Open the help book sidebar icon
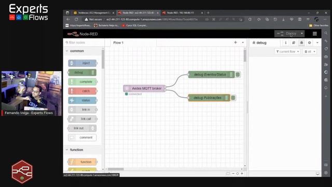332x187 pixels. 294,43
